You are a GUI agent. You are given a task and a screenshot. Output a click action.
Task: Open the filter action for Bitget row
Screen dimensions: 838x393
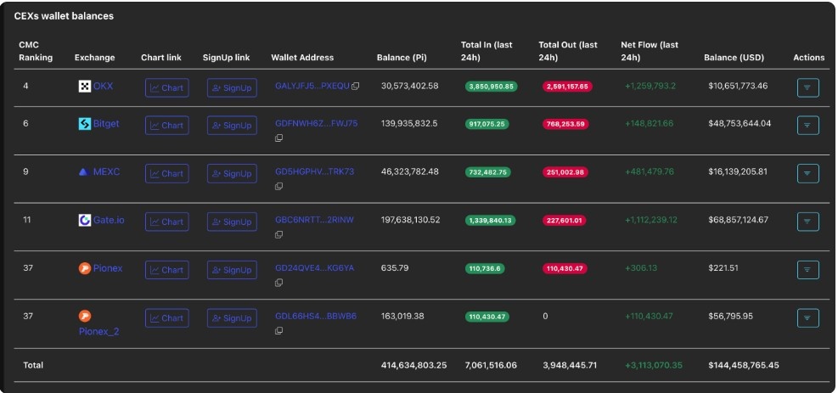click(x=807, y=126)
